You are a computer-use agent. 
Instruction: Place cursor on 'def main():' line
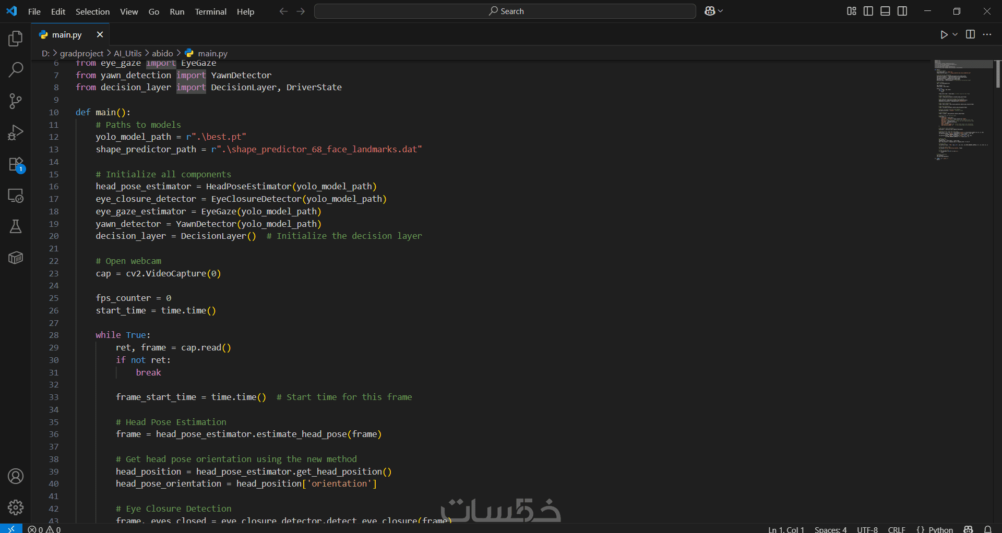pos(103,112)
